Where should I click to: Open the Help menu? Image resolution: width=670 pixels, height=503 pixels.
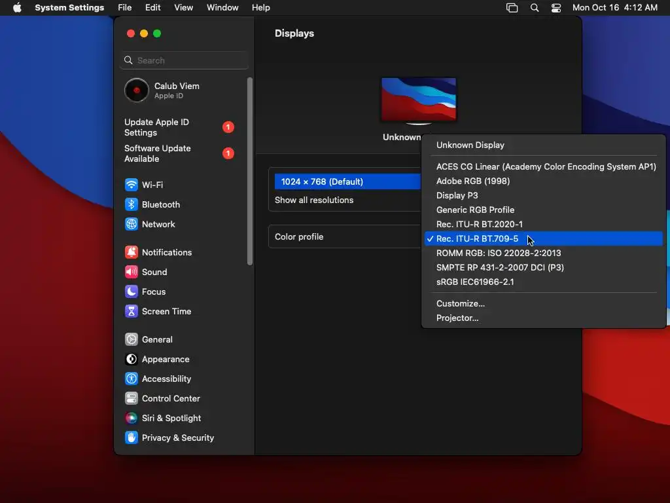click(260, 8)
